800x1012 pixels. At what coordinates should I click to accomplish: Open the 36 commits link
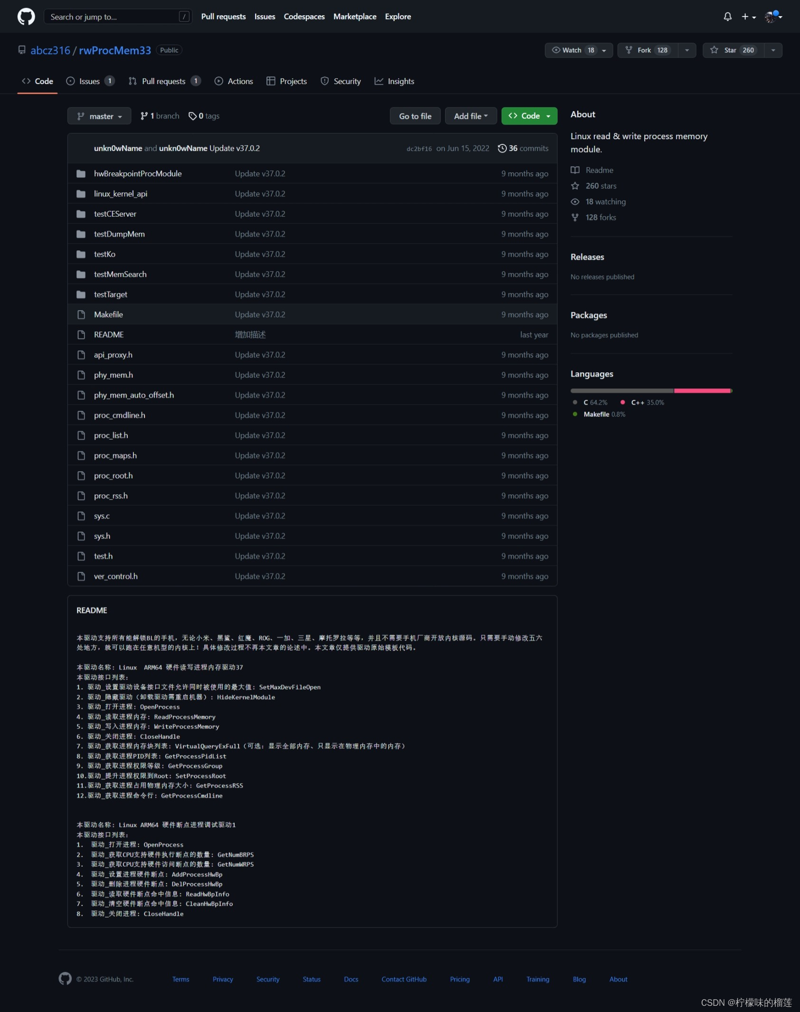pos(523,148)
